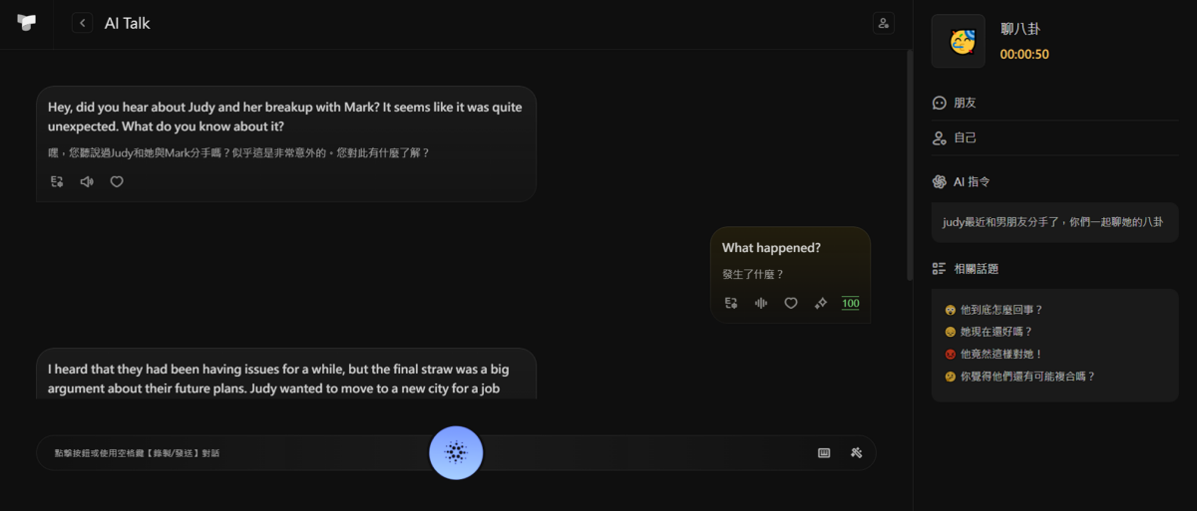This screenshot has width=1197, height=511.
Task: Toggle heart on "What happened?" message
Action: point(791,303)
